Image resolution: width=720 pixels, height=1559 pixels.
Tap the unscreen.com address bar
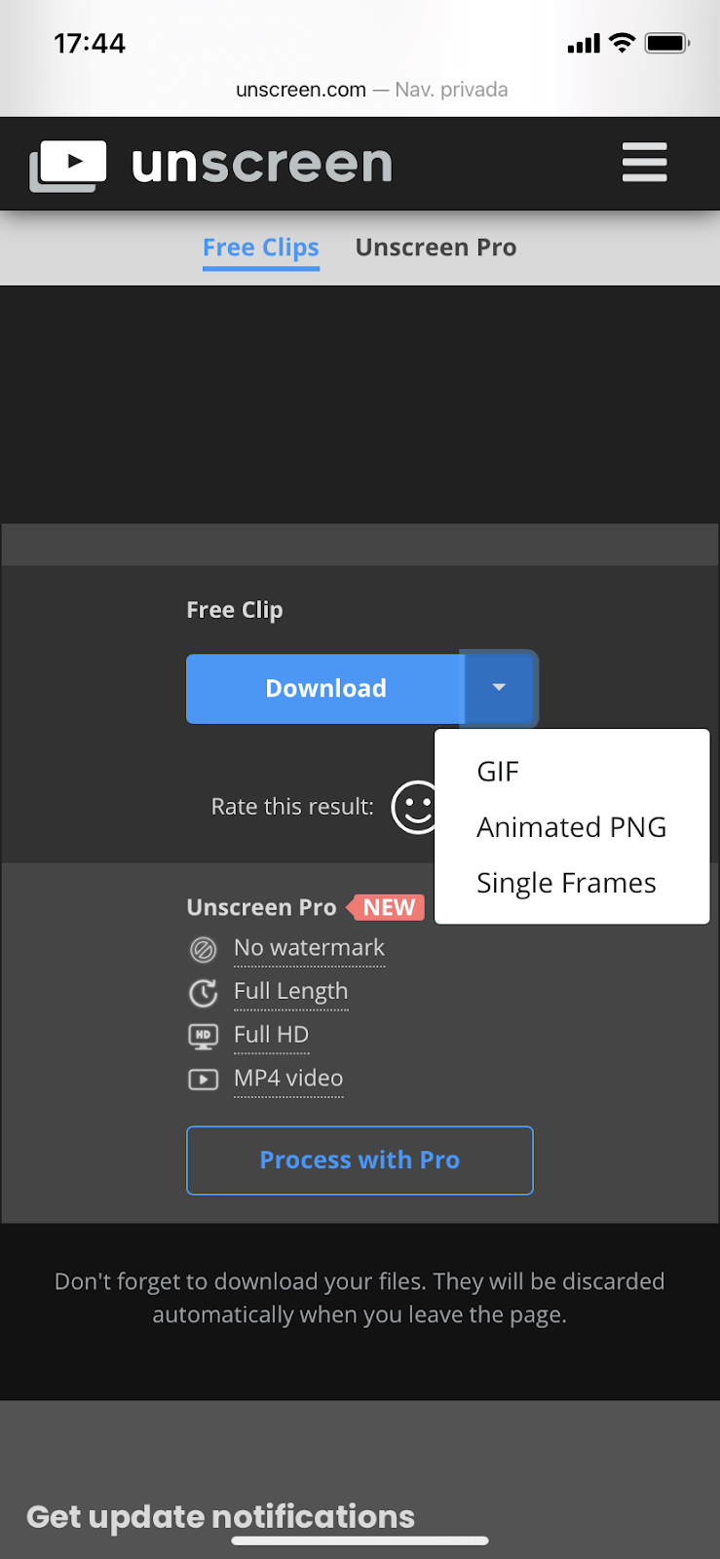[360, 89]
